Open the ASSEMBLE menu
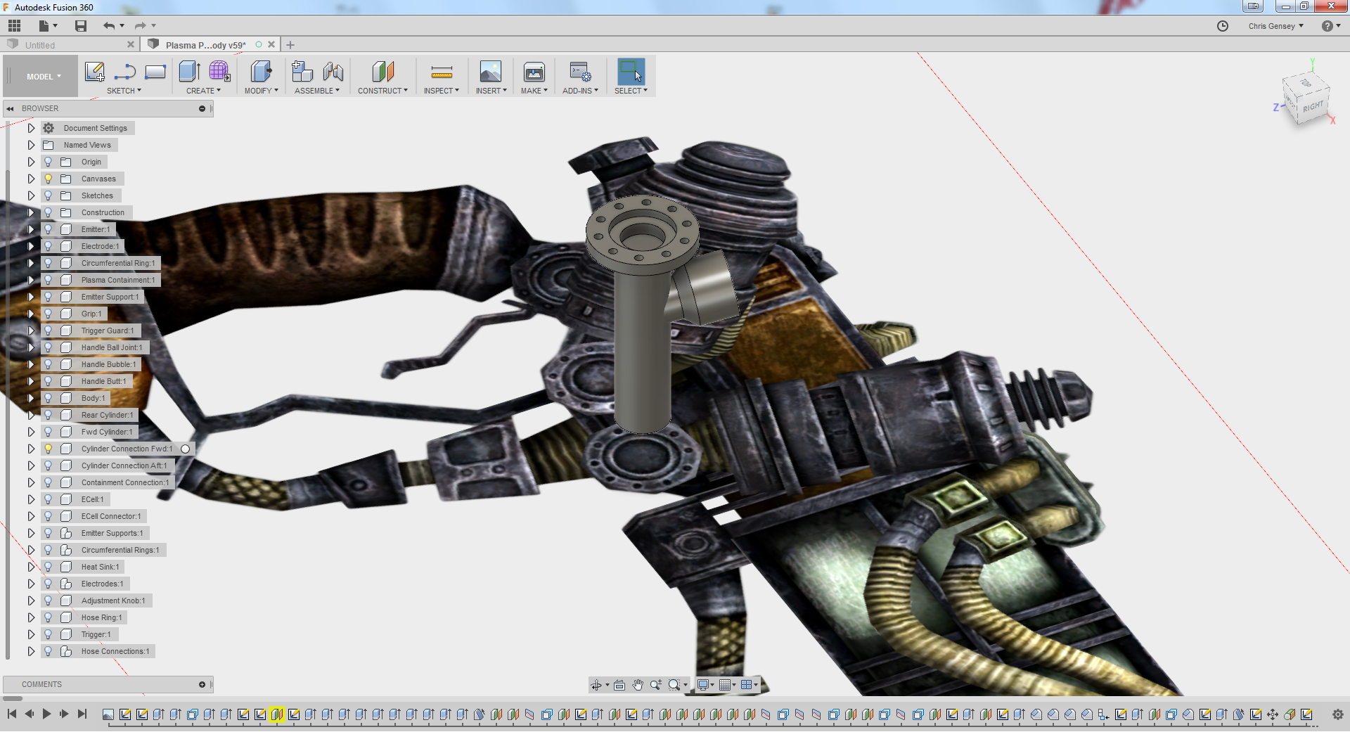The height and width of the screenshot is (732, 1350). 316,91
